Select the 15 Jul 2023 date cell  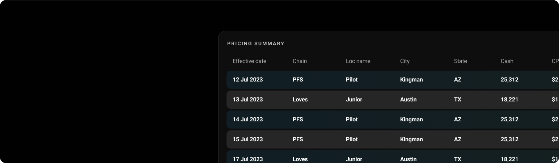(247, 139)
